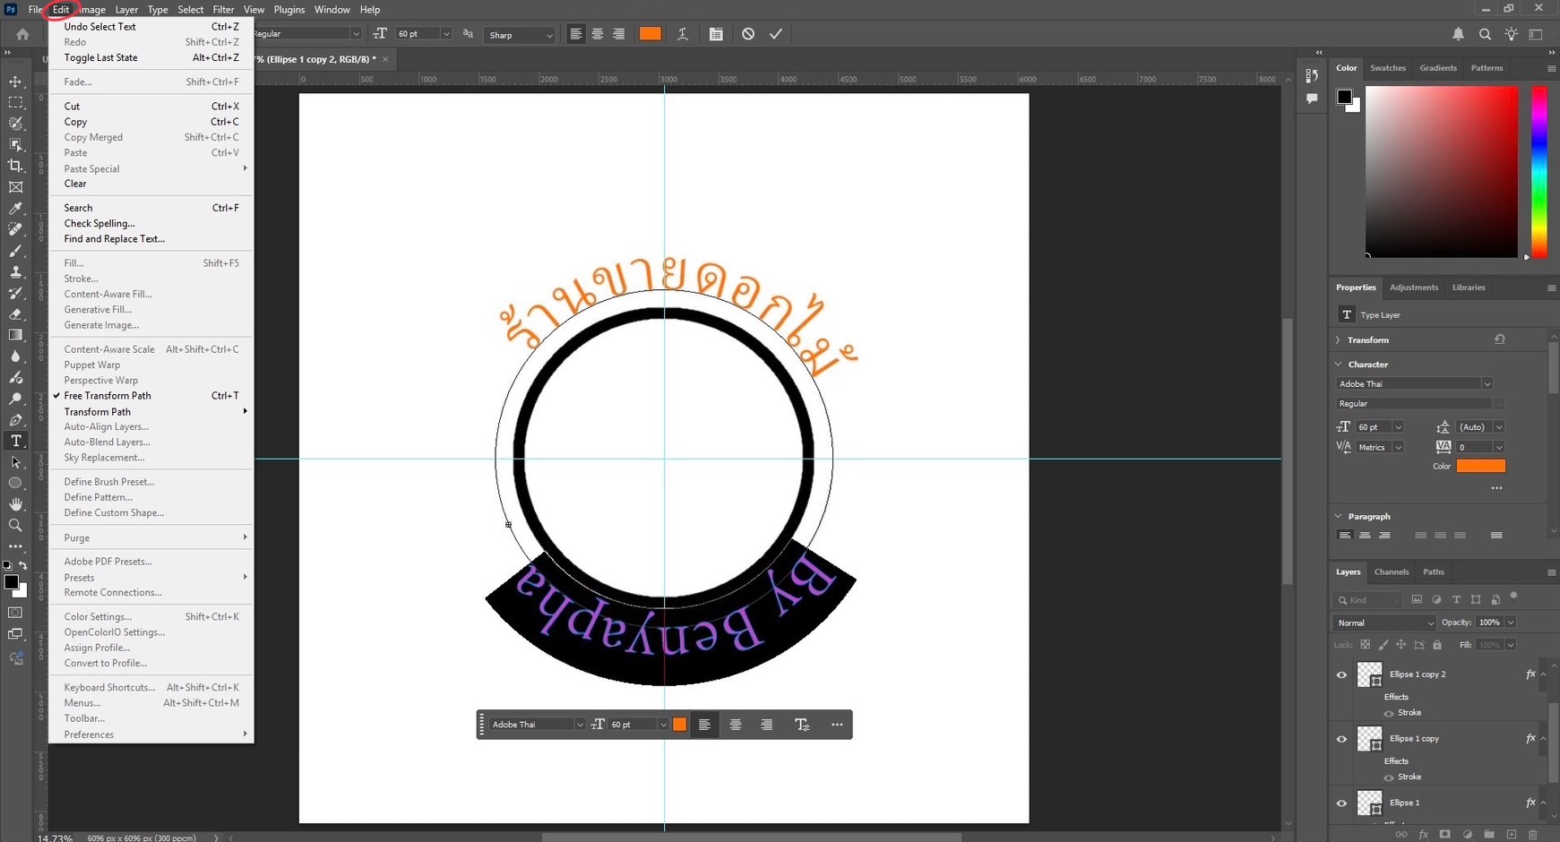Image resolution: width=1560 pixels, height=842 pixels.
Task: Hide the Ellipse 1 copy layer
Action: click(1341, 739)
